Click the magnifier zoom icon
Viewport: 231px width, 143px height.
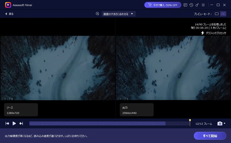(97, 14)
